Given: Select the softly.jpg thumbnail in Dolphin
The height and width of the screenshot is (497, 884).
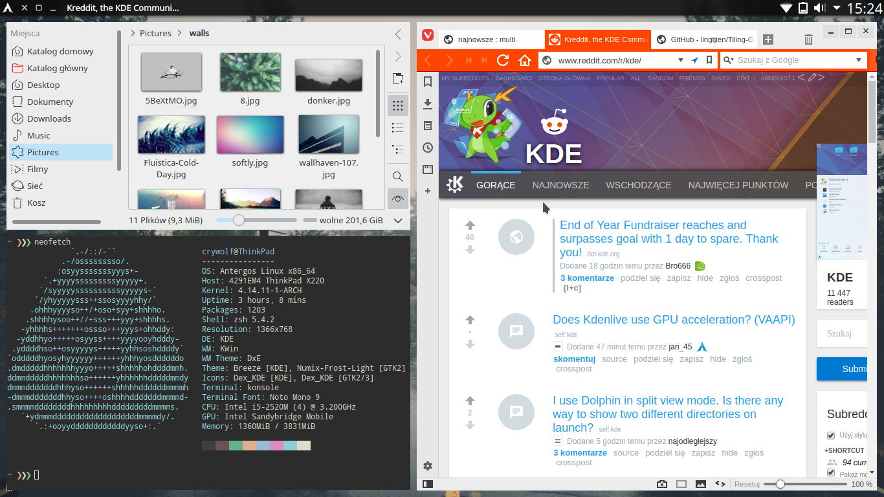Looking at the screenshot, I should coord(250,133).
